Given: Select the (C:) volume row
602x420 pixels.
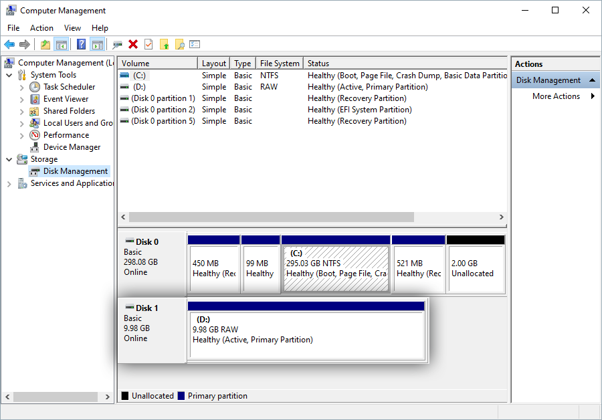Looking at the screenshot, I should pos(313,76).
